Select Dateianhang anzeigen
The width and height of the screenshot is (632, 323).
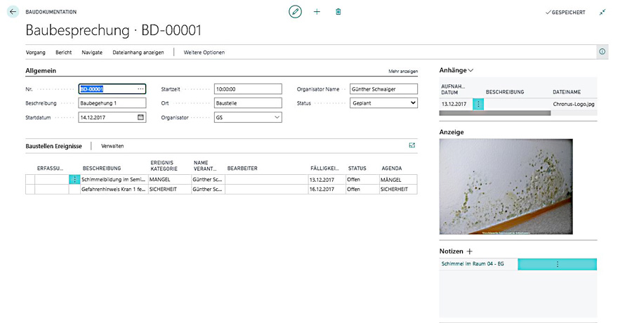coord(138,53)
